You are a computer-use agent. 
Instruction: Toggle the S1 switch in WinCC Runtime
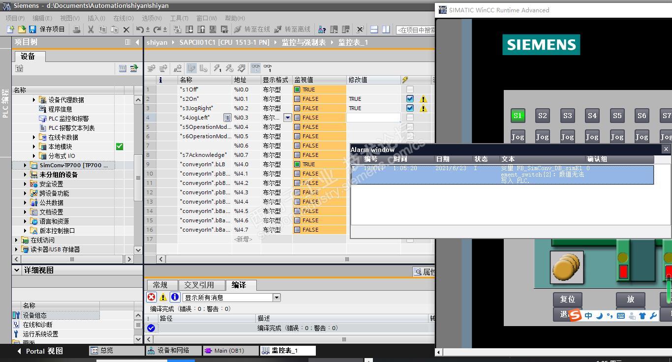[518, 116]
